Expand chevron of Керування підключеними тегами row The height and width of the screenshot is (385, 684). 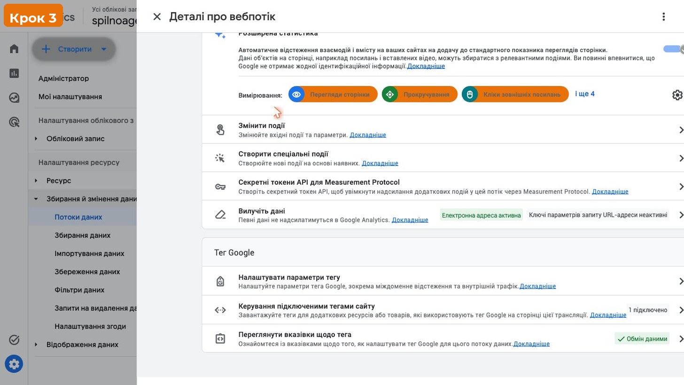tap(681, 310)
